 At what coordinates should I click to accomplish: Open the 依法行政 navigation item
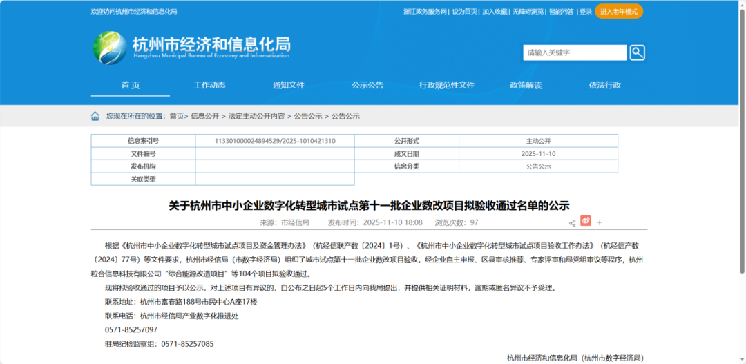[604, 85]
